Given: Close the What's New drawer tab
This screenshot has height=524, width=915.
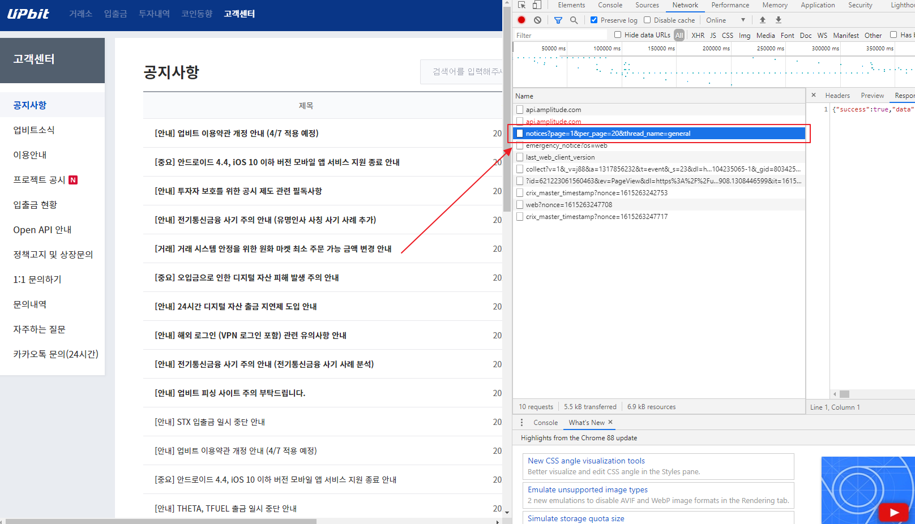Looking at the screenshot, I should 610,422.
